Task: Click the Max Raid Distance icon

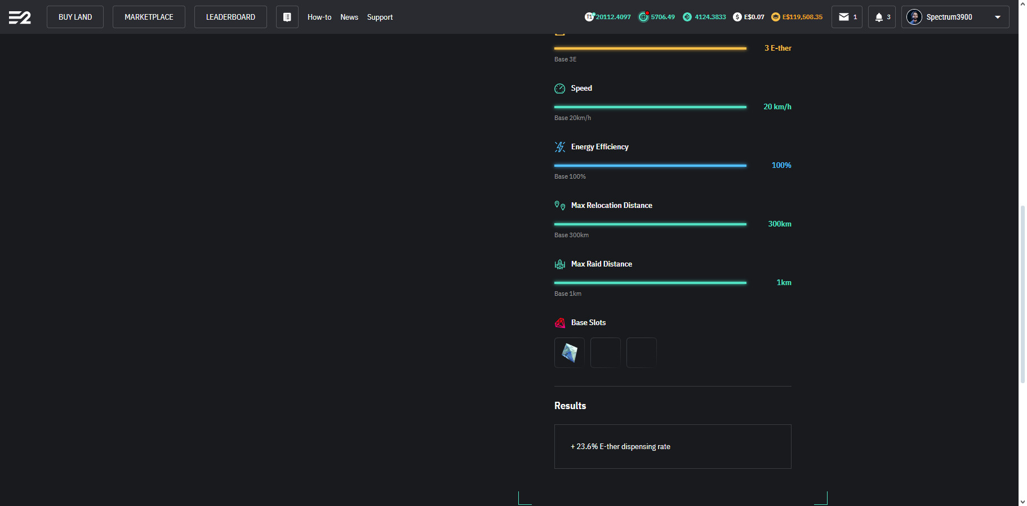Action: [x=559, y=264]
